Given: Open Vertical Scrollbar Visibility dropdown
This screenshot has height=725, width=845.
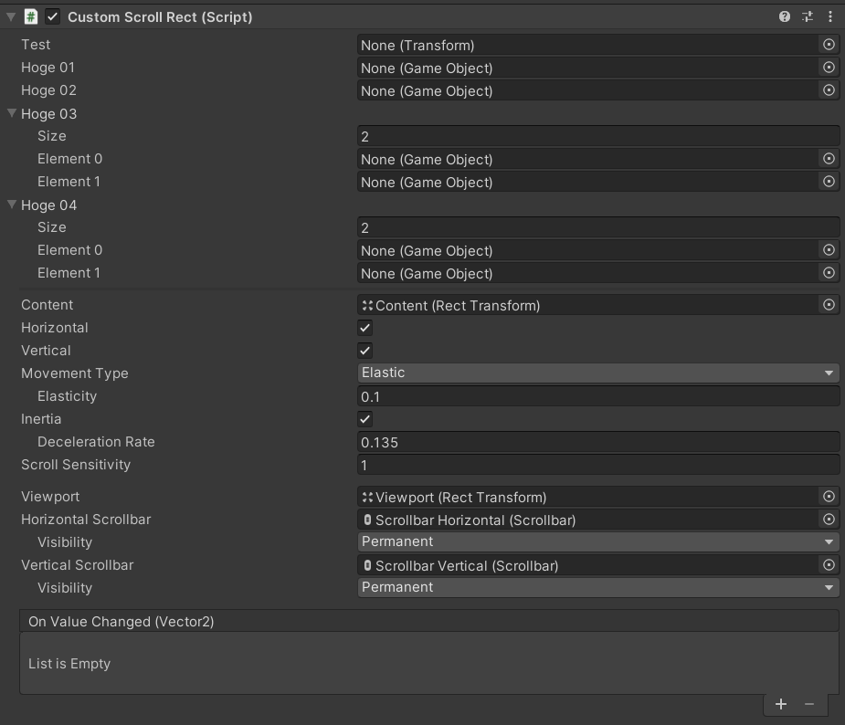Looking at the screenshot, I should pyautogui.click(x=598, y=588).
